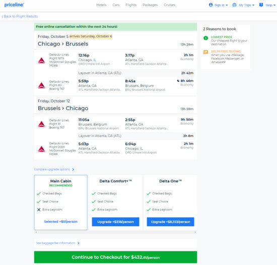Click Delta logo for Flight 2009

click(x=41, y=149)
